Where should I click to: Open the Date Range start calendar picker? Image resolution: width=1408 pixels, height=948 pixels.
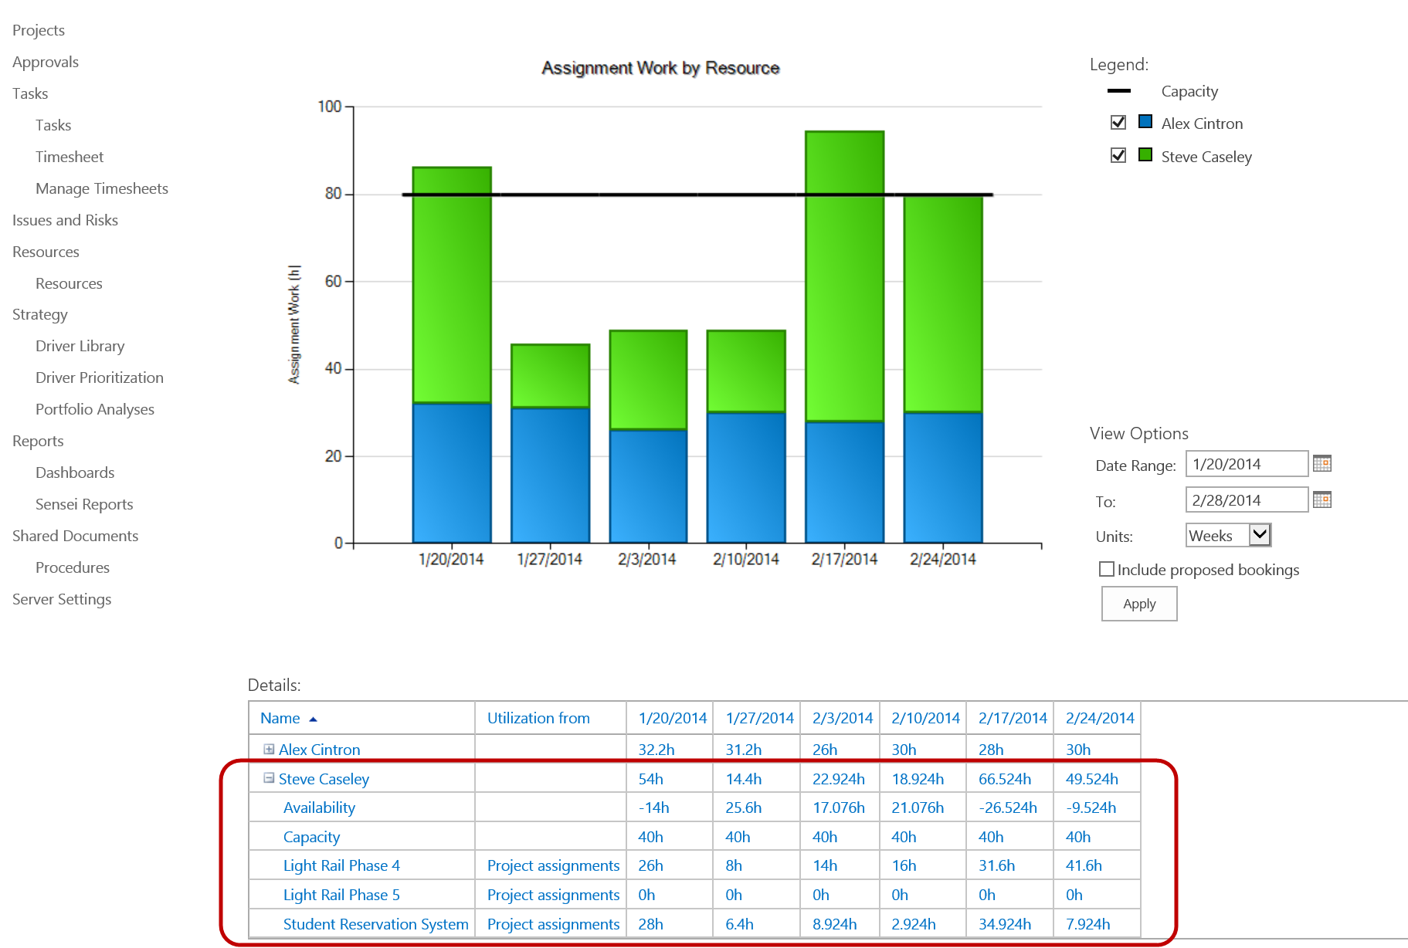tap(1321, 463)
